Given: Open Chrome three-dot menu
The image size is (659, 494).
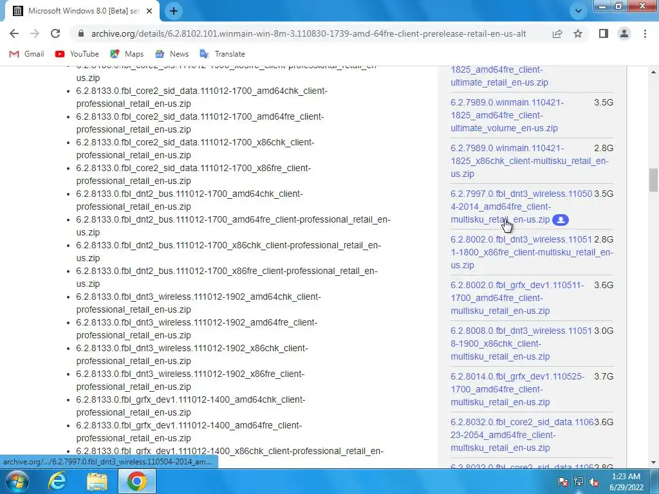Looking at the screenshot, I should click(645, 33).
